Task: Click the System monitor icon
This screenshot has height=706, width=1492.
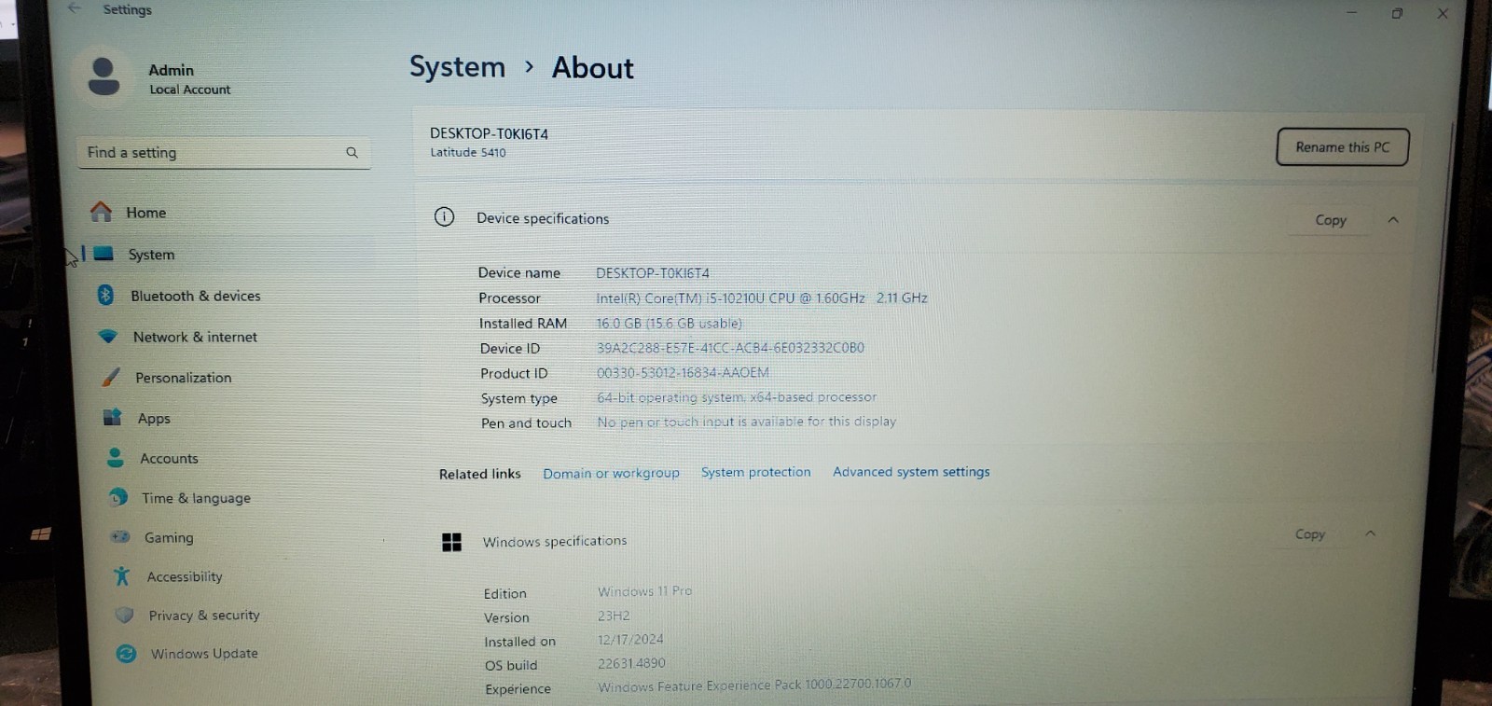Action: [104, 254]
